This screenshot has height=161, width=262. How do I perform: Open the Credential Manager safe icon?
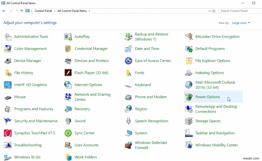point(68,49)
